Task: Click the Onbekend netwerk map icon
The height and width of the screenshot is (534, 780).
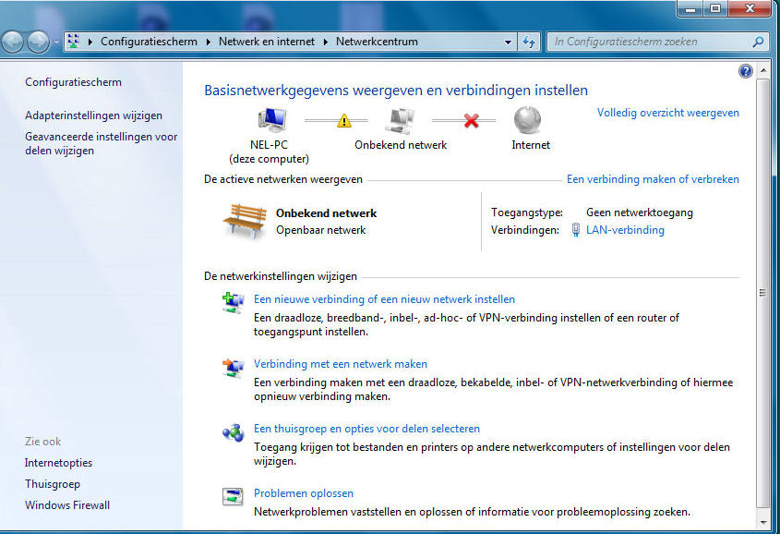Action: [401, 120]
